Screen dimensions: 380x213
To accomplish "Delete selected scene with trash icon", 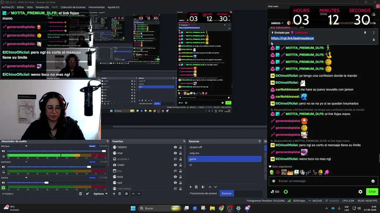I will [x=196, y=187].
